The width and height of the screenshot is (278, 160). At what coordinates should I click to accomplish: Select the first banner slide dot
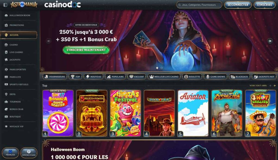point(157,68)
